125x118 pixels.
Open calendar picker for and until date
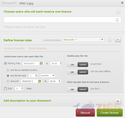(40, 81)
